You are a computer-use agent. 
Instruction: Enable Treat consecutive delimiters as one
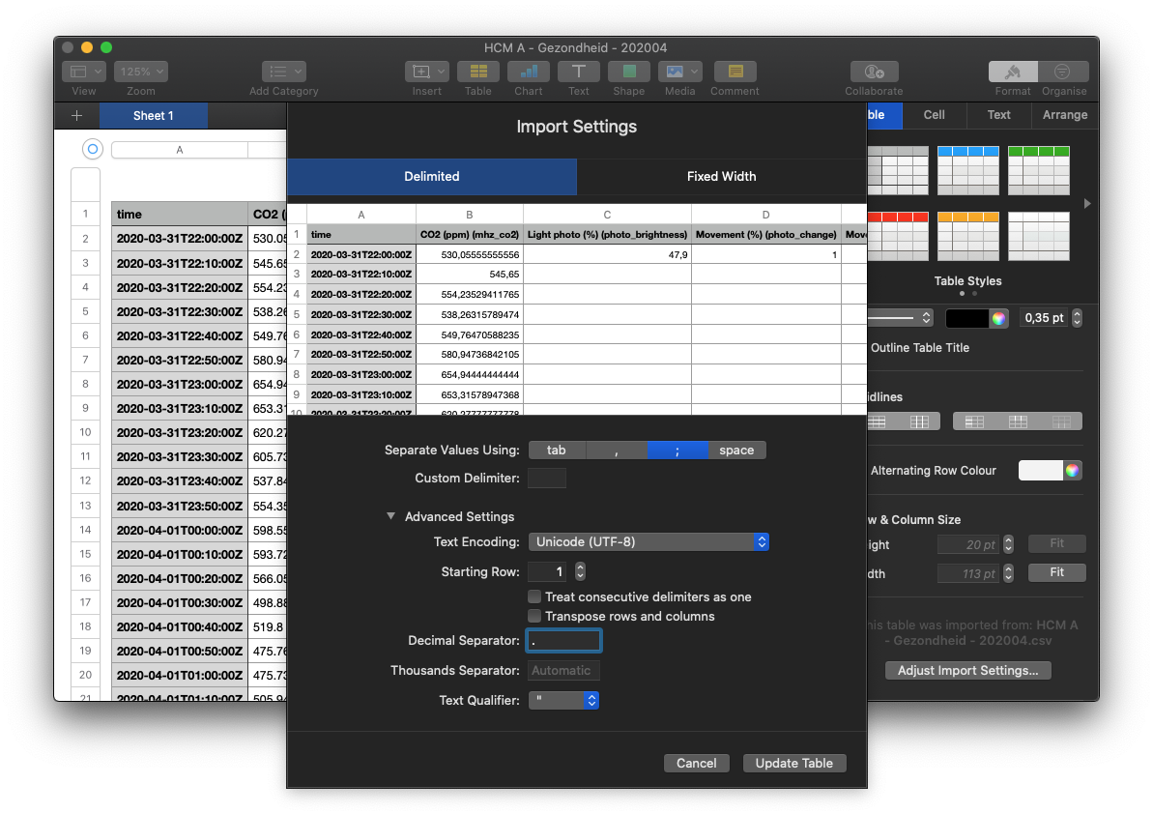534,597
